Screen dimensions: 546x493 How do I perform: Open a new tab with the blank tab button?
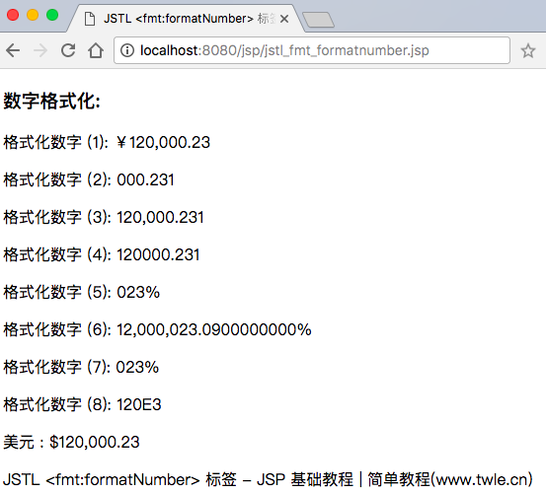(x=318, y=20)
